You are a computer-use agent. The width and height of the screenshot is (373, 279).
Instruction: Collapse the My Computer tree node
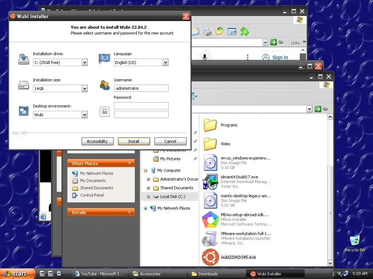146,170
